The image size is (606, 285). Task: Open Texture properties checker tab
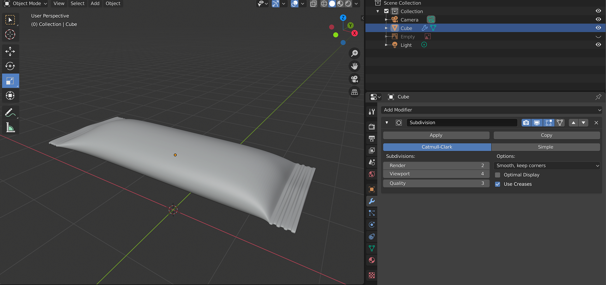click(x=372, y=275)
